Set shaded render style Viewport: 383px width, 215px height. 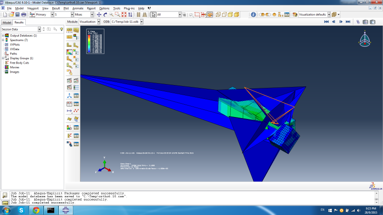click(x=237, y=15)
